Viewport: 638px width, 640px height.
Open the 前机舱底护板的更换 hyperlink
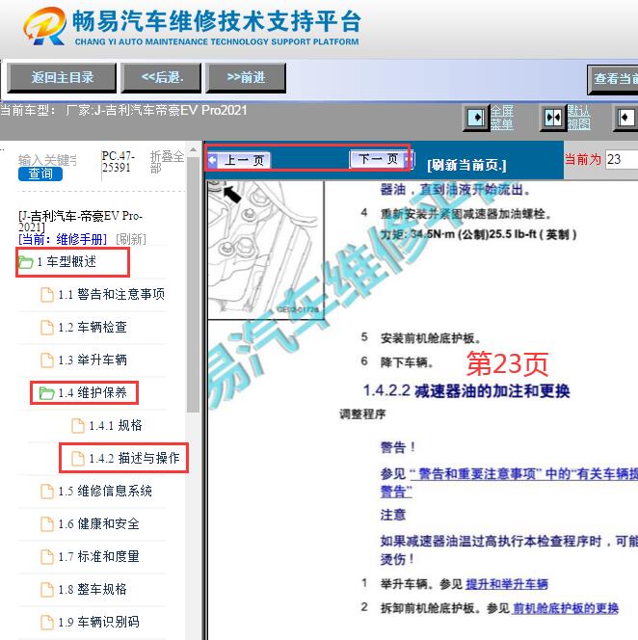pyautogui.click(x=566, y=608)
